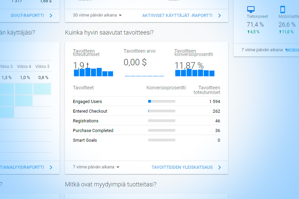Click the konversioprosentti bar sparkline
Viewport: 299px width, 199px height.
coord(195,73)
